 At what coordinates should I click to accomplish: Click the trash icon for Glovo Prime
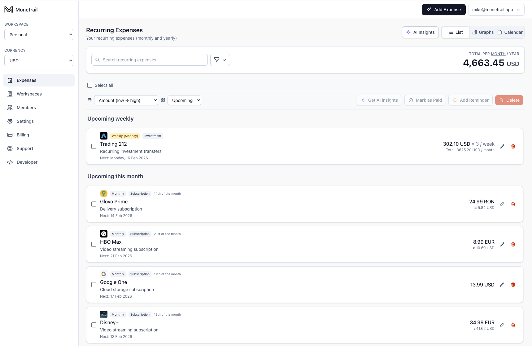(x=513, y=204)
